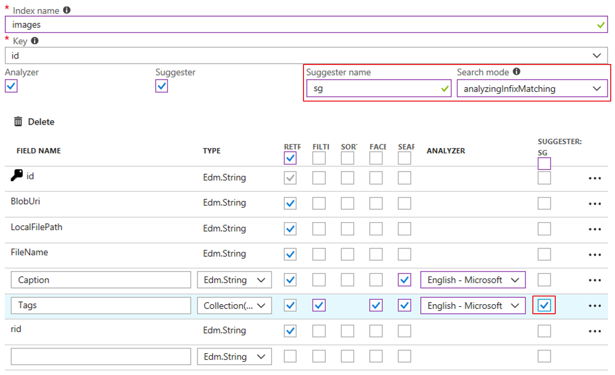615x375 pixels.
Task: Click the info icon beside Key label
Action: click(x=35, y=40)
